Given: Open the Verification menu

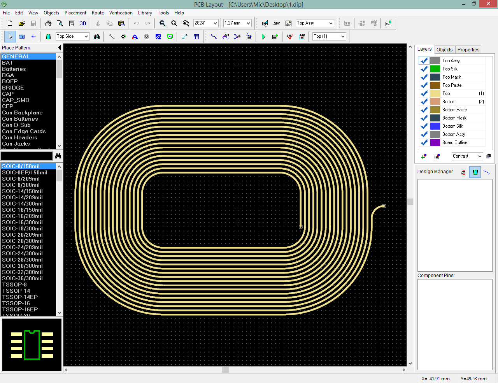Looking at the screenshot, I should tap(121, 13).
